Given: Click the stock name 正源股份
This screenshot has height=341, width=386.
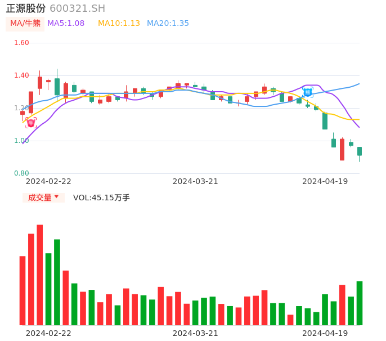Looking at the screenshot, I should (x=26, y=8).
